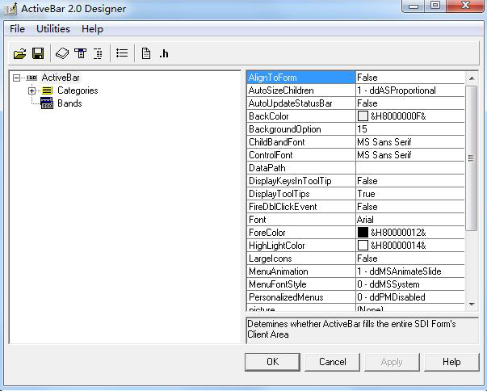Click the BackColor color swatch

point(363,116)
